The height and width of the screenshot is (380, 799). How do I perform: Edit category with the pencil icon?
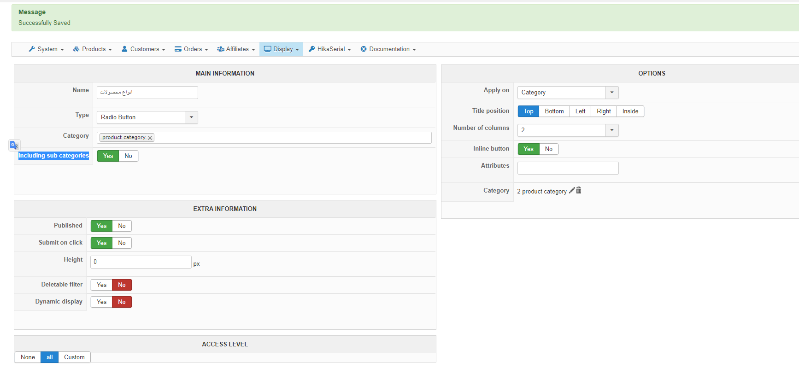(x=572, y=190)
